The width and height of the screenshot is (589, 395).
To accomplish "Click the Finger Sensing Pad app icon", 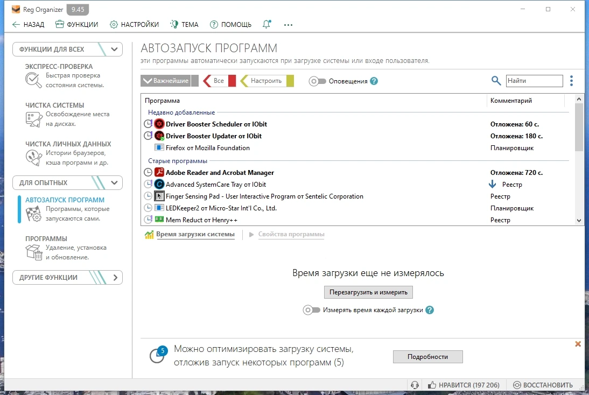I will (159, 196).
